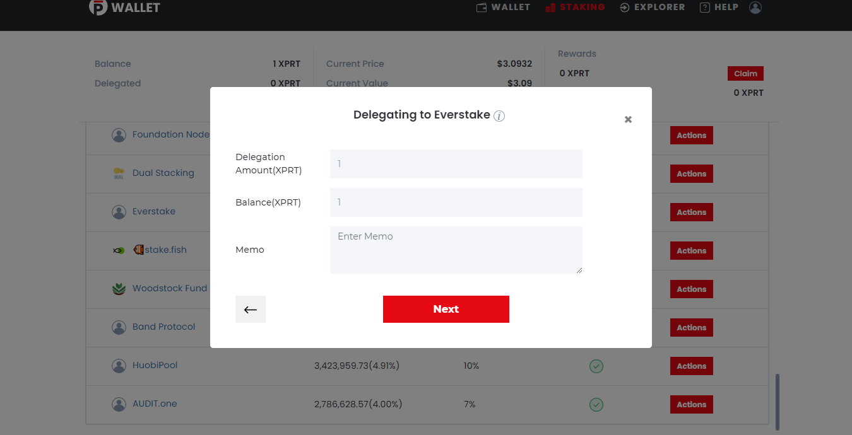Image resolution: width=852 pixels, height=435 pixels.
Task: Open the Help menu item
Action: pos(719,8)
